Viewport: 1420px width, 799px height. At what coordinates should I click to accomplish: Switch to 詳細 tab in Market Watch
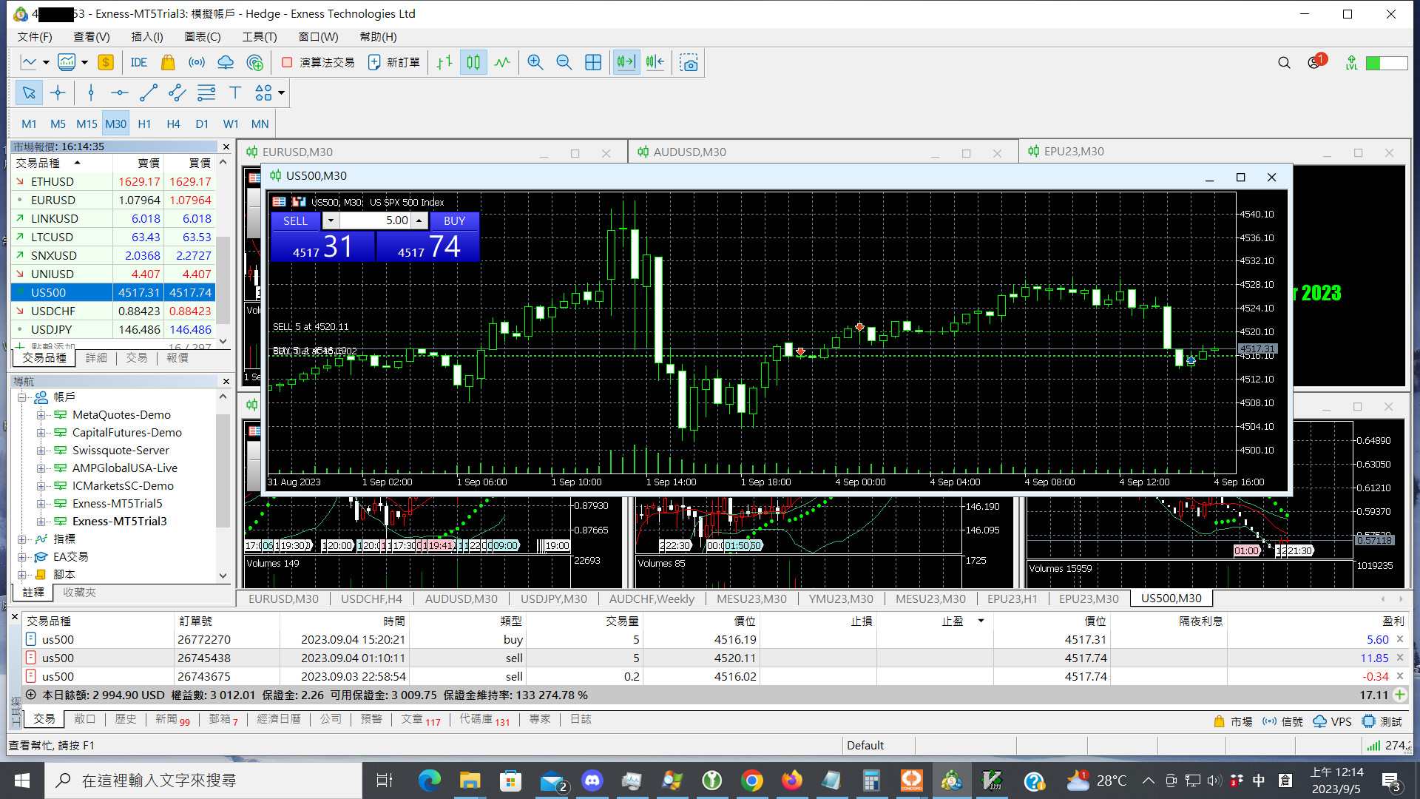click(96, 358)
